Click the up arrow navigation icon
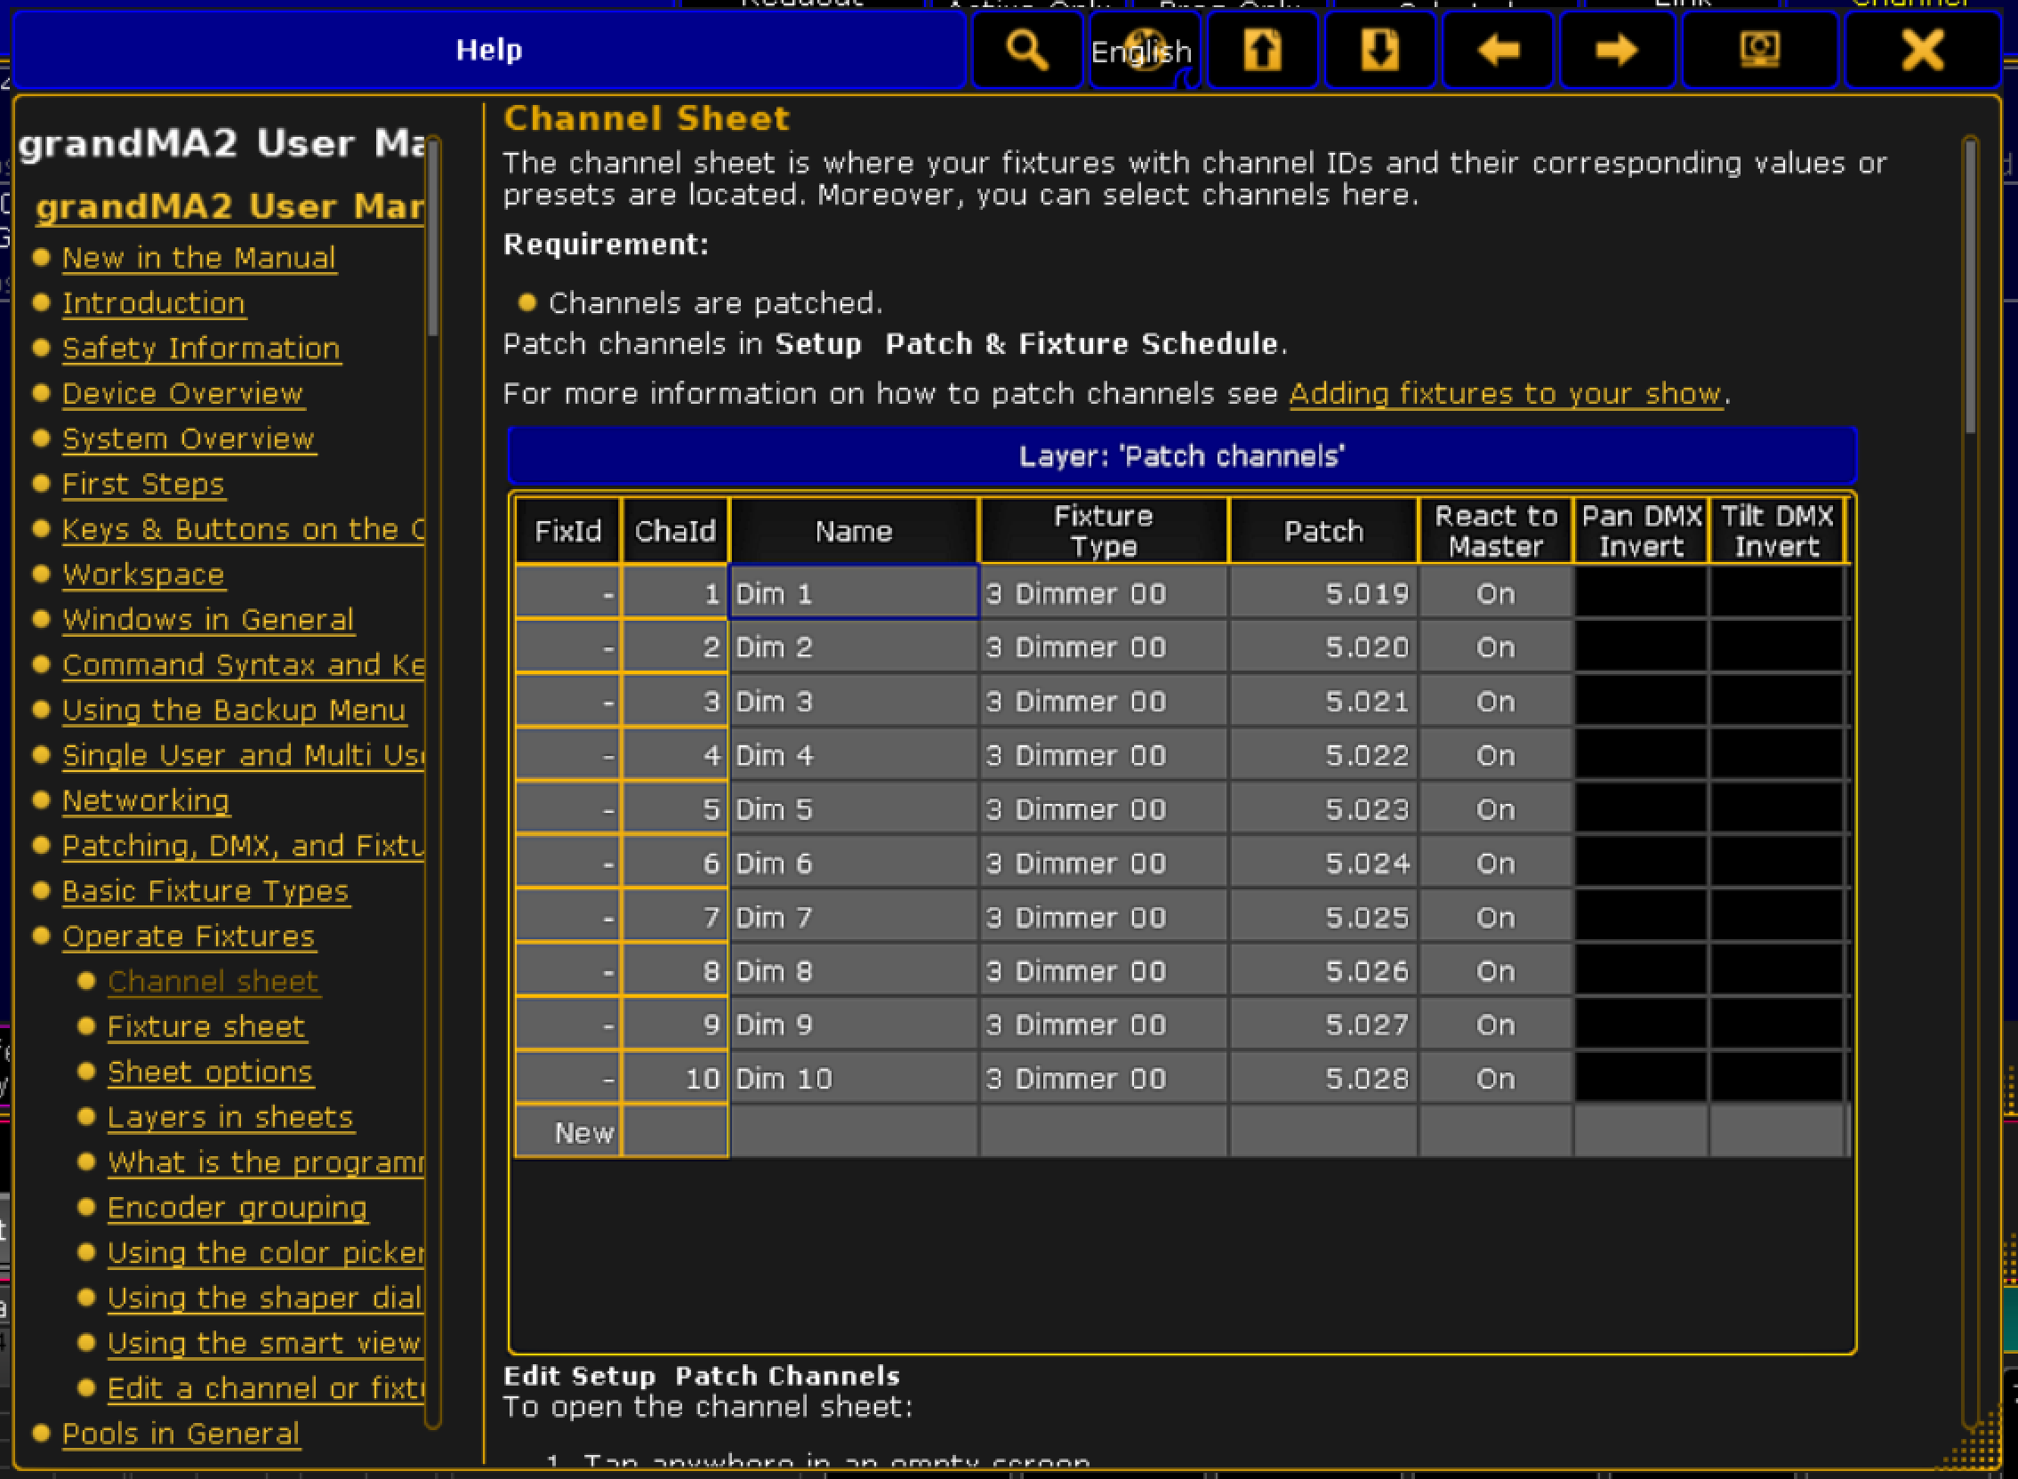This screenshot has height=1479, width=2018. click(x=1261, y=50)
